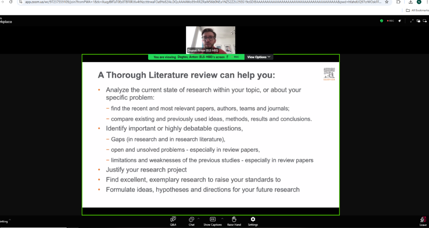Viewport: 429px width, 228px height.
Task: Select Anton Degtev's video thumbnail
Action: click(x=211, y=40)
